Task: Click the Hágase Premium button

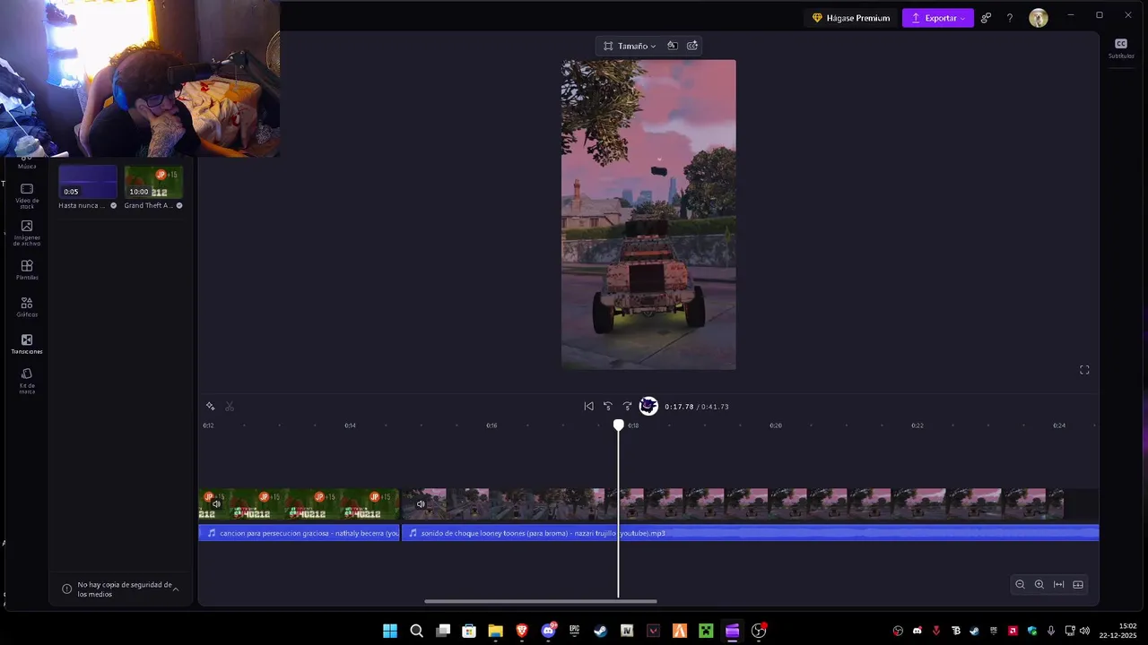Action: [x=851, y=18]
